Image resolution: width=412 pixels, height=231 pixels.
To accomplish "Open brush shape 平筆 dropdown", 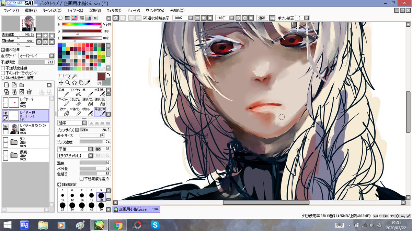I will [x=76, y=149].
